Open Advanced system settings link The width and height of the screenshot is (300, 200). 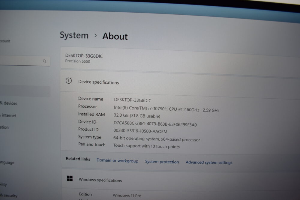[x=209, y=162]
